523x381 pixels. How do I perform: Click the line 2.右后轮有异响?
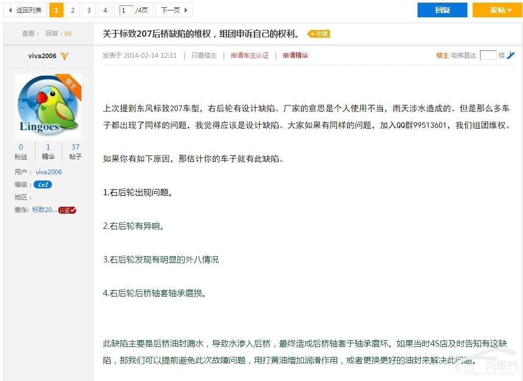tap(133, 226)
